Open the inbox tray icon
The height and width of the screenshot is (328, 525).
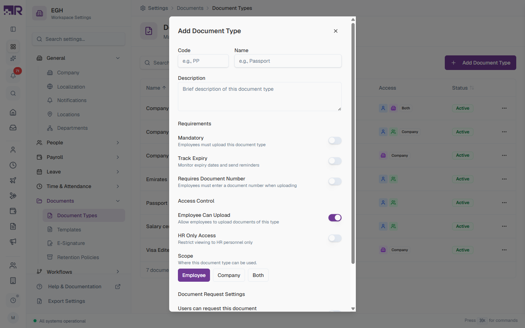pyautogui.click(x=13, y=128)
